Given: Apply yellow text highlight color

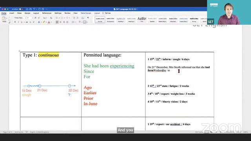Looking at the screenshot, I should click(44, 22).
